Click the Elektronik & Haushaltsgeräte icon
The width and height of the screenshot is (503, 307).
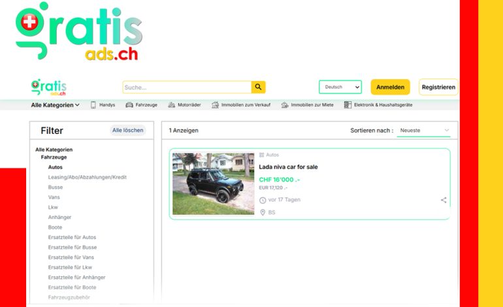click(348, 105)
